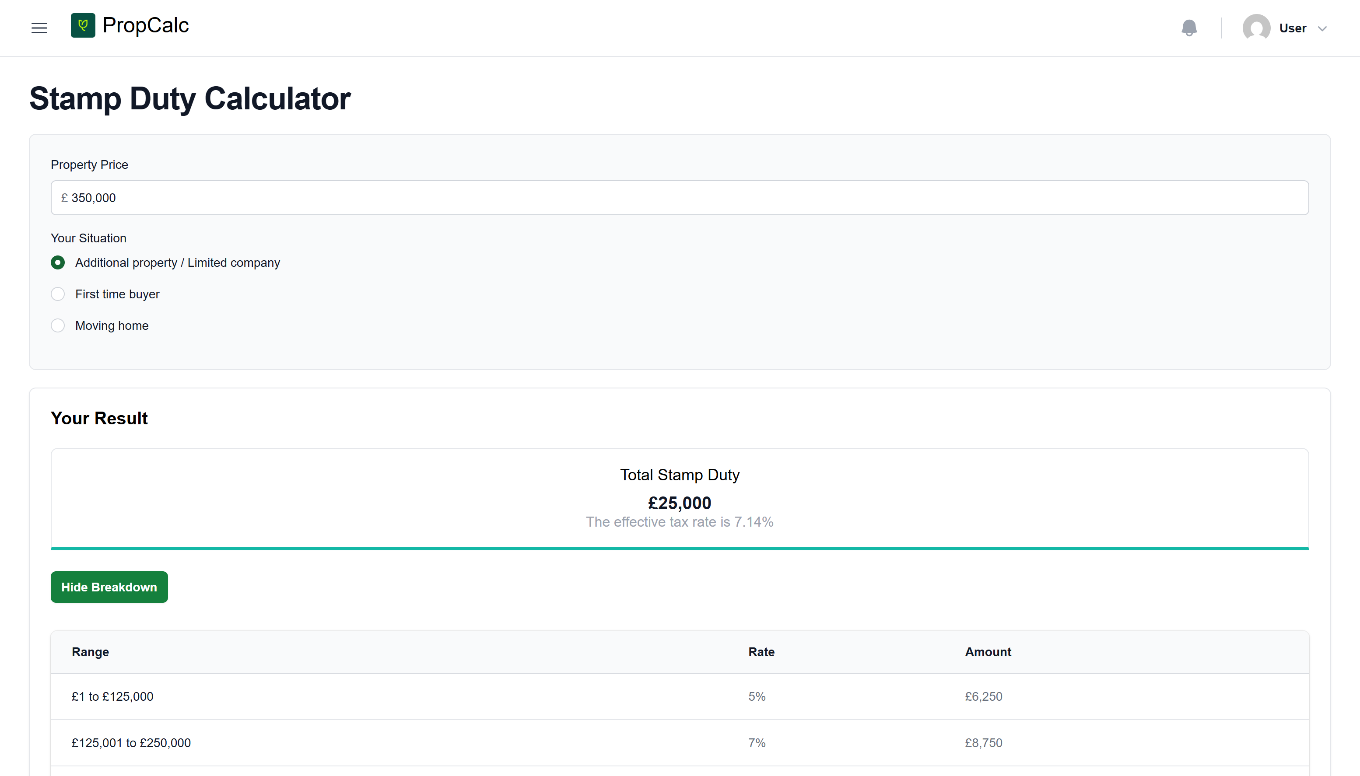This screenshot has width=1360, height=776.
Task: Choose the First time buyer option
Action: [x=58, y=294]
